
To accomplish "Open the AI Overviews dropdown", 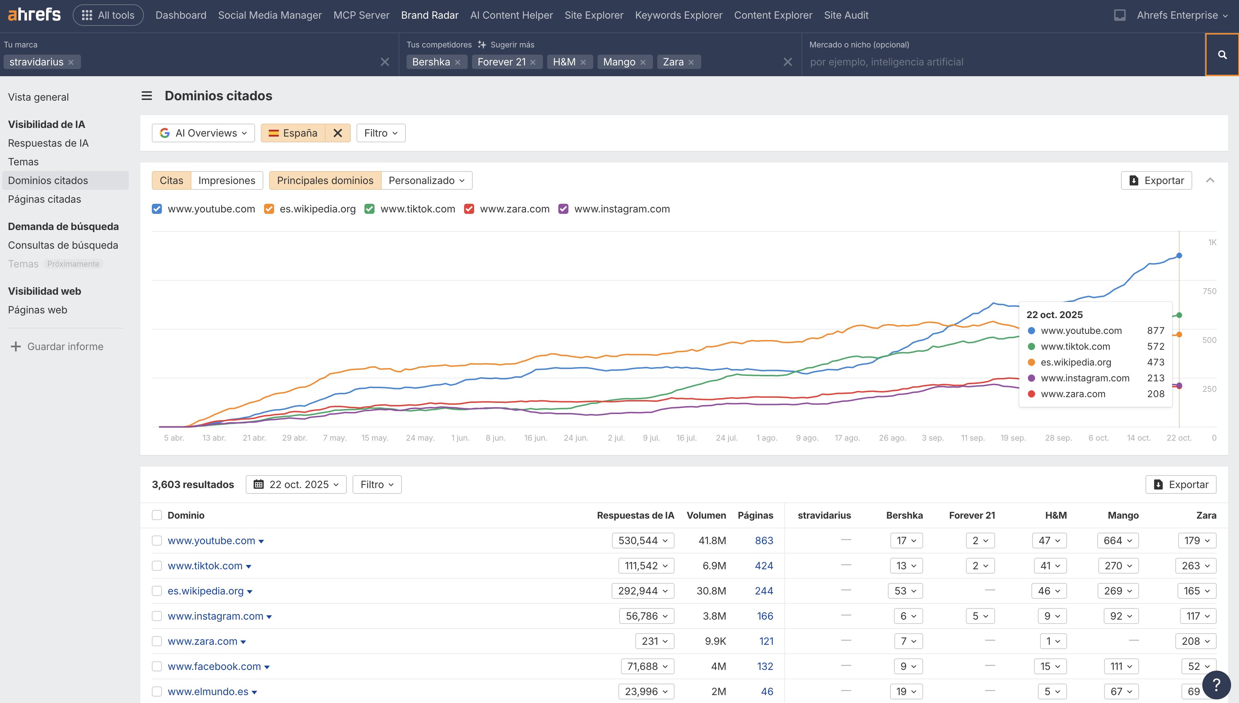I will [x=203, y=133].
